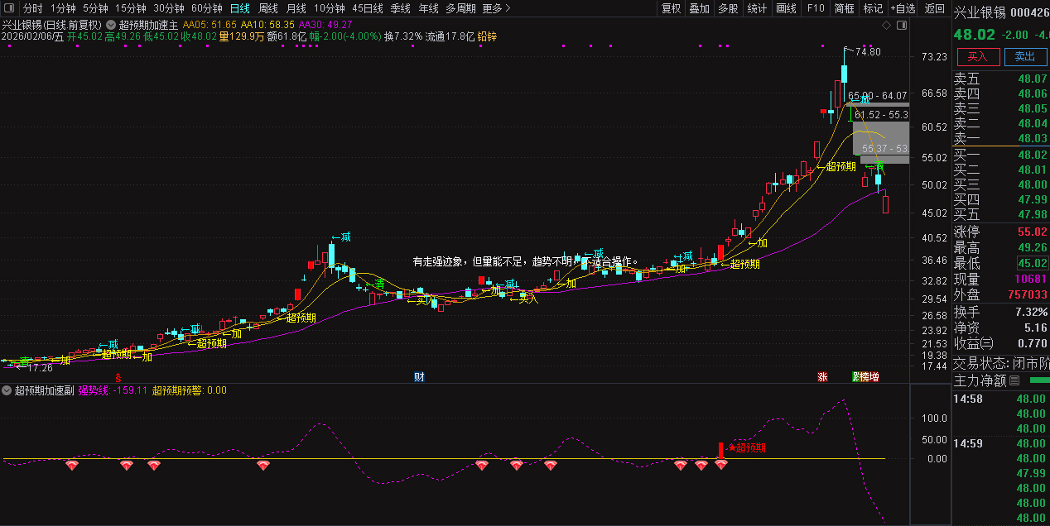Open the 超预期加速主 indicator dropdown
The height and width of the screenshot is (526, 1050).
pyautogui.click(x=108, y=25)
